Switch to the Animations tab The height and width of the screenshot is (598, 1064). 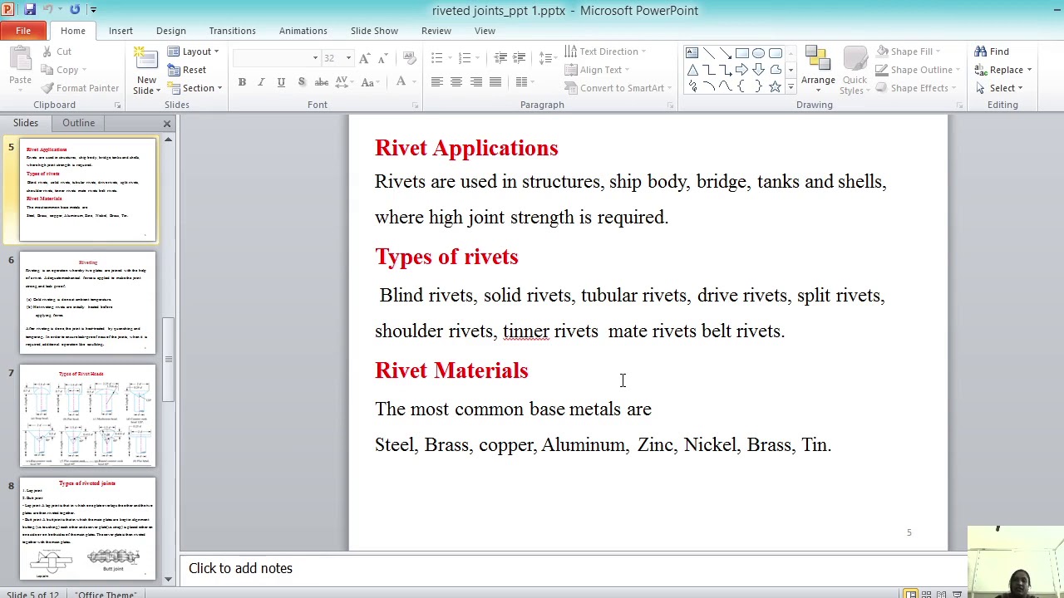pos(303,31)
